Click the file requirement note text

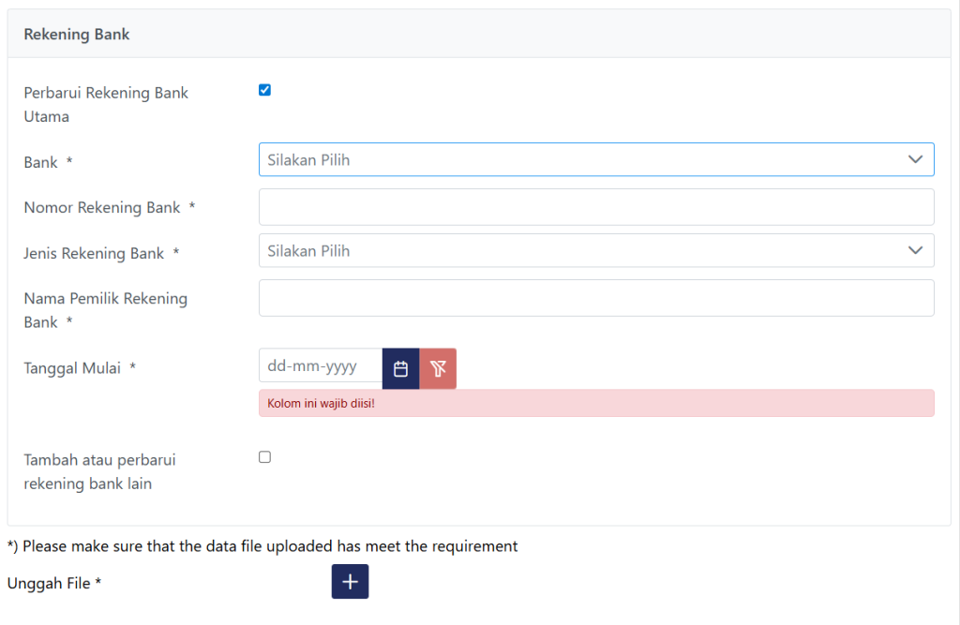(x=262, y=545)
